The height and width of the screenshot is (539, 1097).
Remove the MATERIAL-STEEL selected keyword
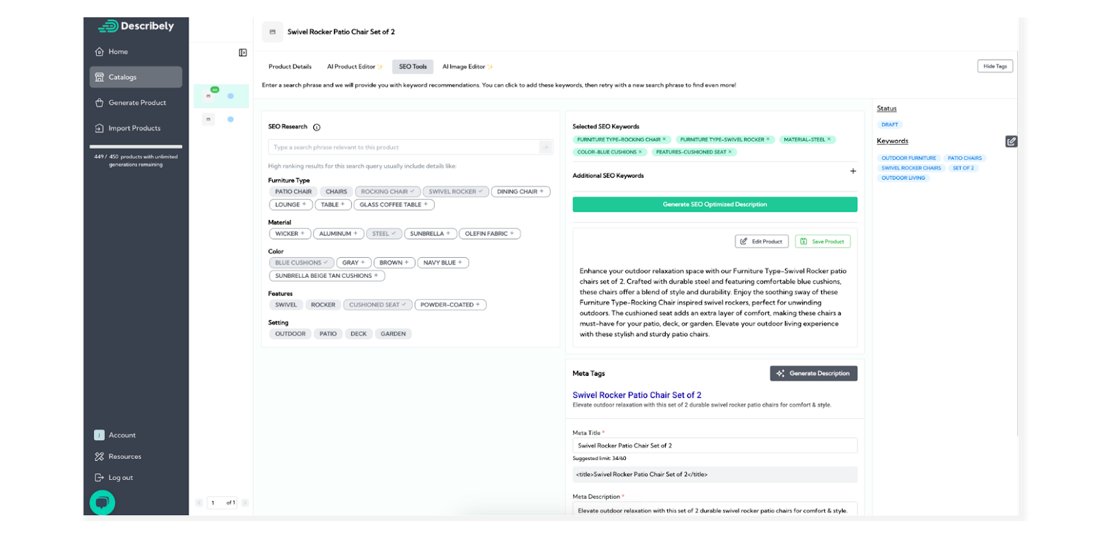coord(829,139)
